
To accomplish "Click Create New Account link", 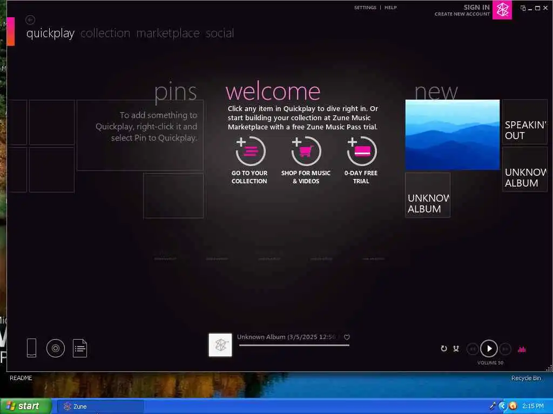I will coord(462,14).
